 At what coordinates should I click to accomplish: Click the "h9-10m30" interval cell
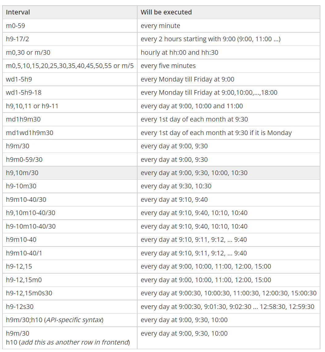(x=21, y=186)
